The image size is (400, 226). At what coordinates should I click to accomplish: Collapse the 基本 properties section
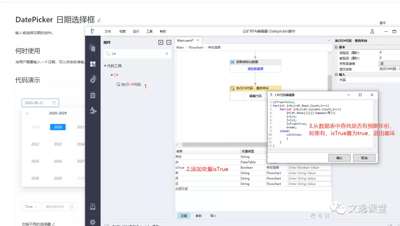click(x=336, y=47)
